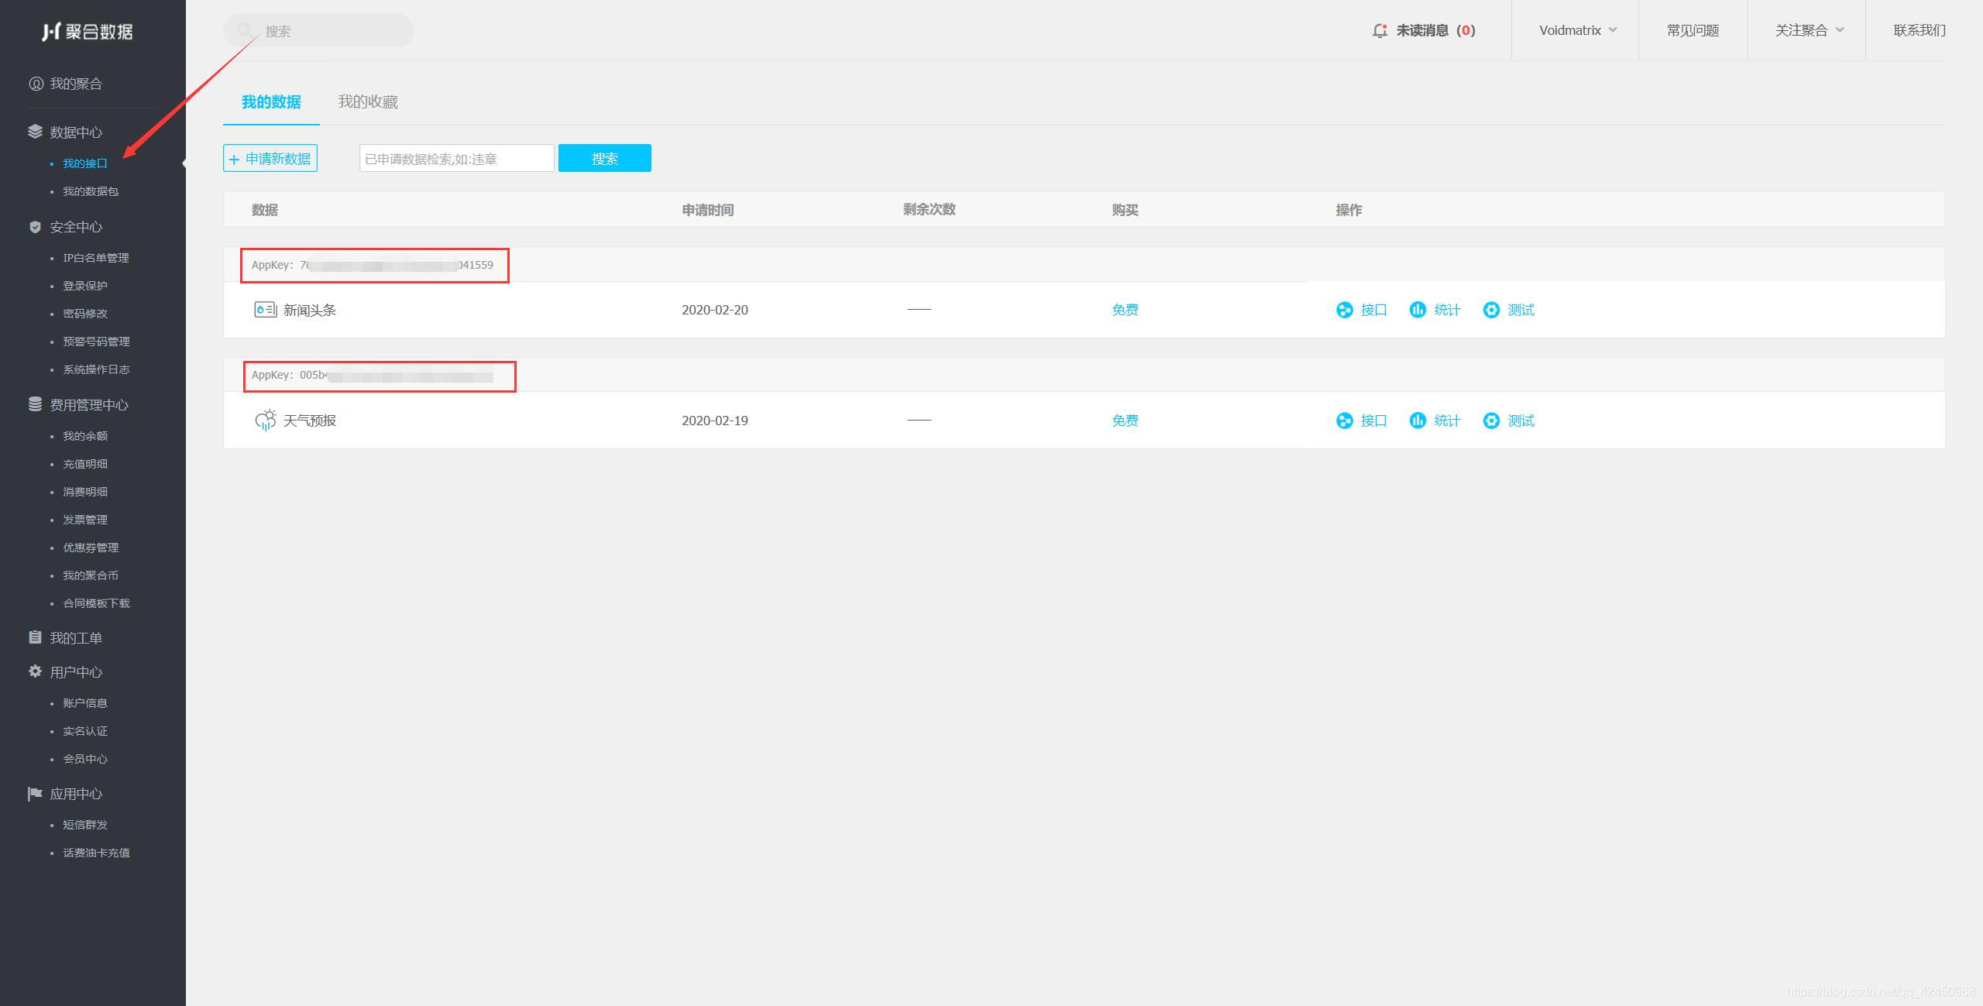The image size is (1983, 1006).
Task: Focus the 已申请数据检索 input field
Action: point(456,159)
